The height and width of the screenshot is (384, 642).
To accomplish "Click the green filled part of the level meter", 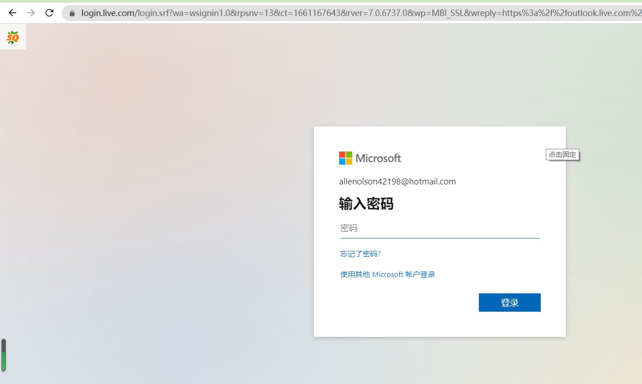I will (x=4, y=362).
